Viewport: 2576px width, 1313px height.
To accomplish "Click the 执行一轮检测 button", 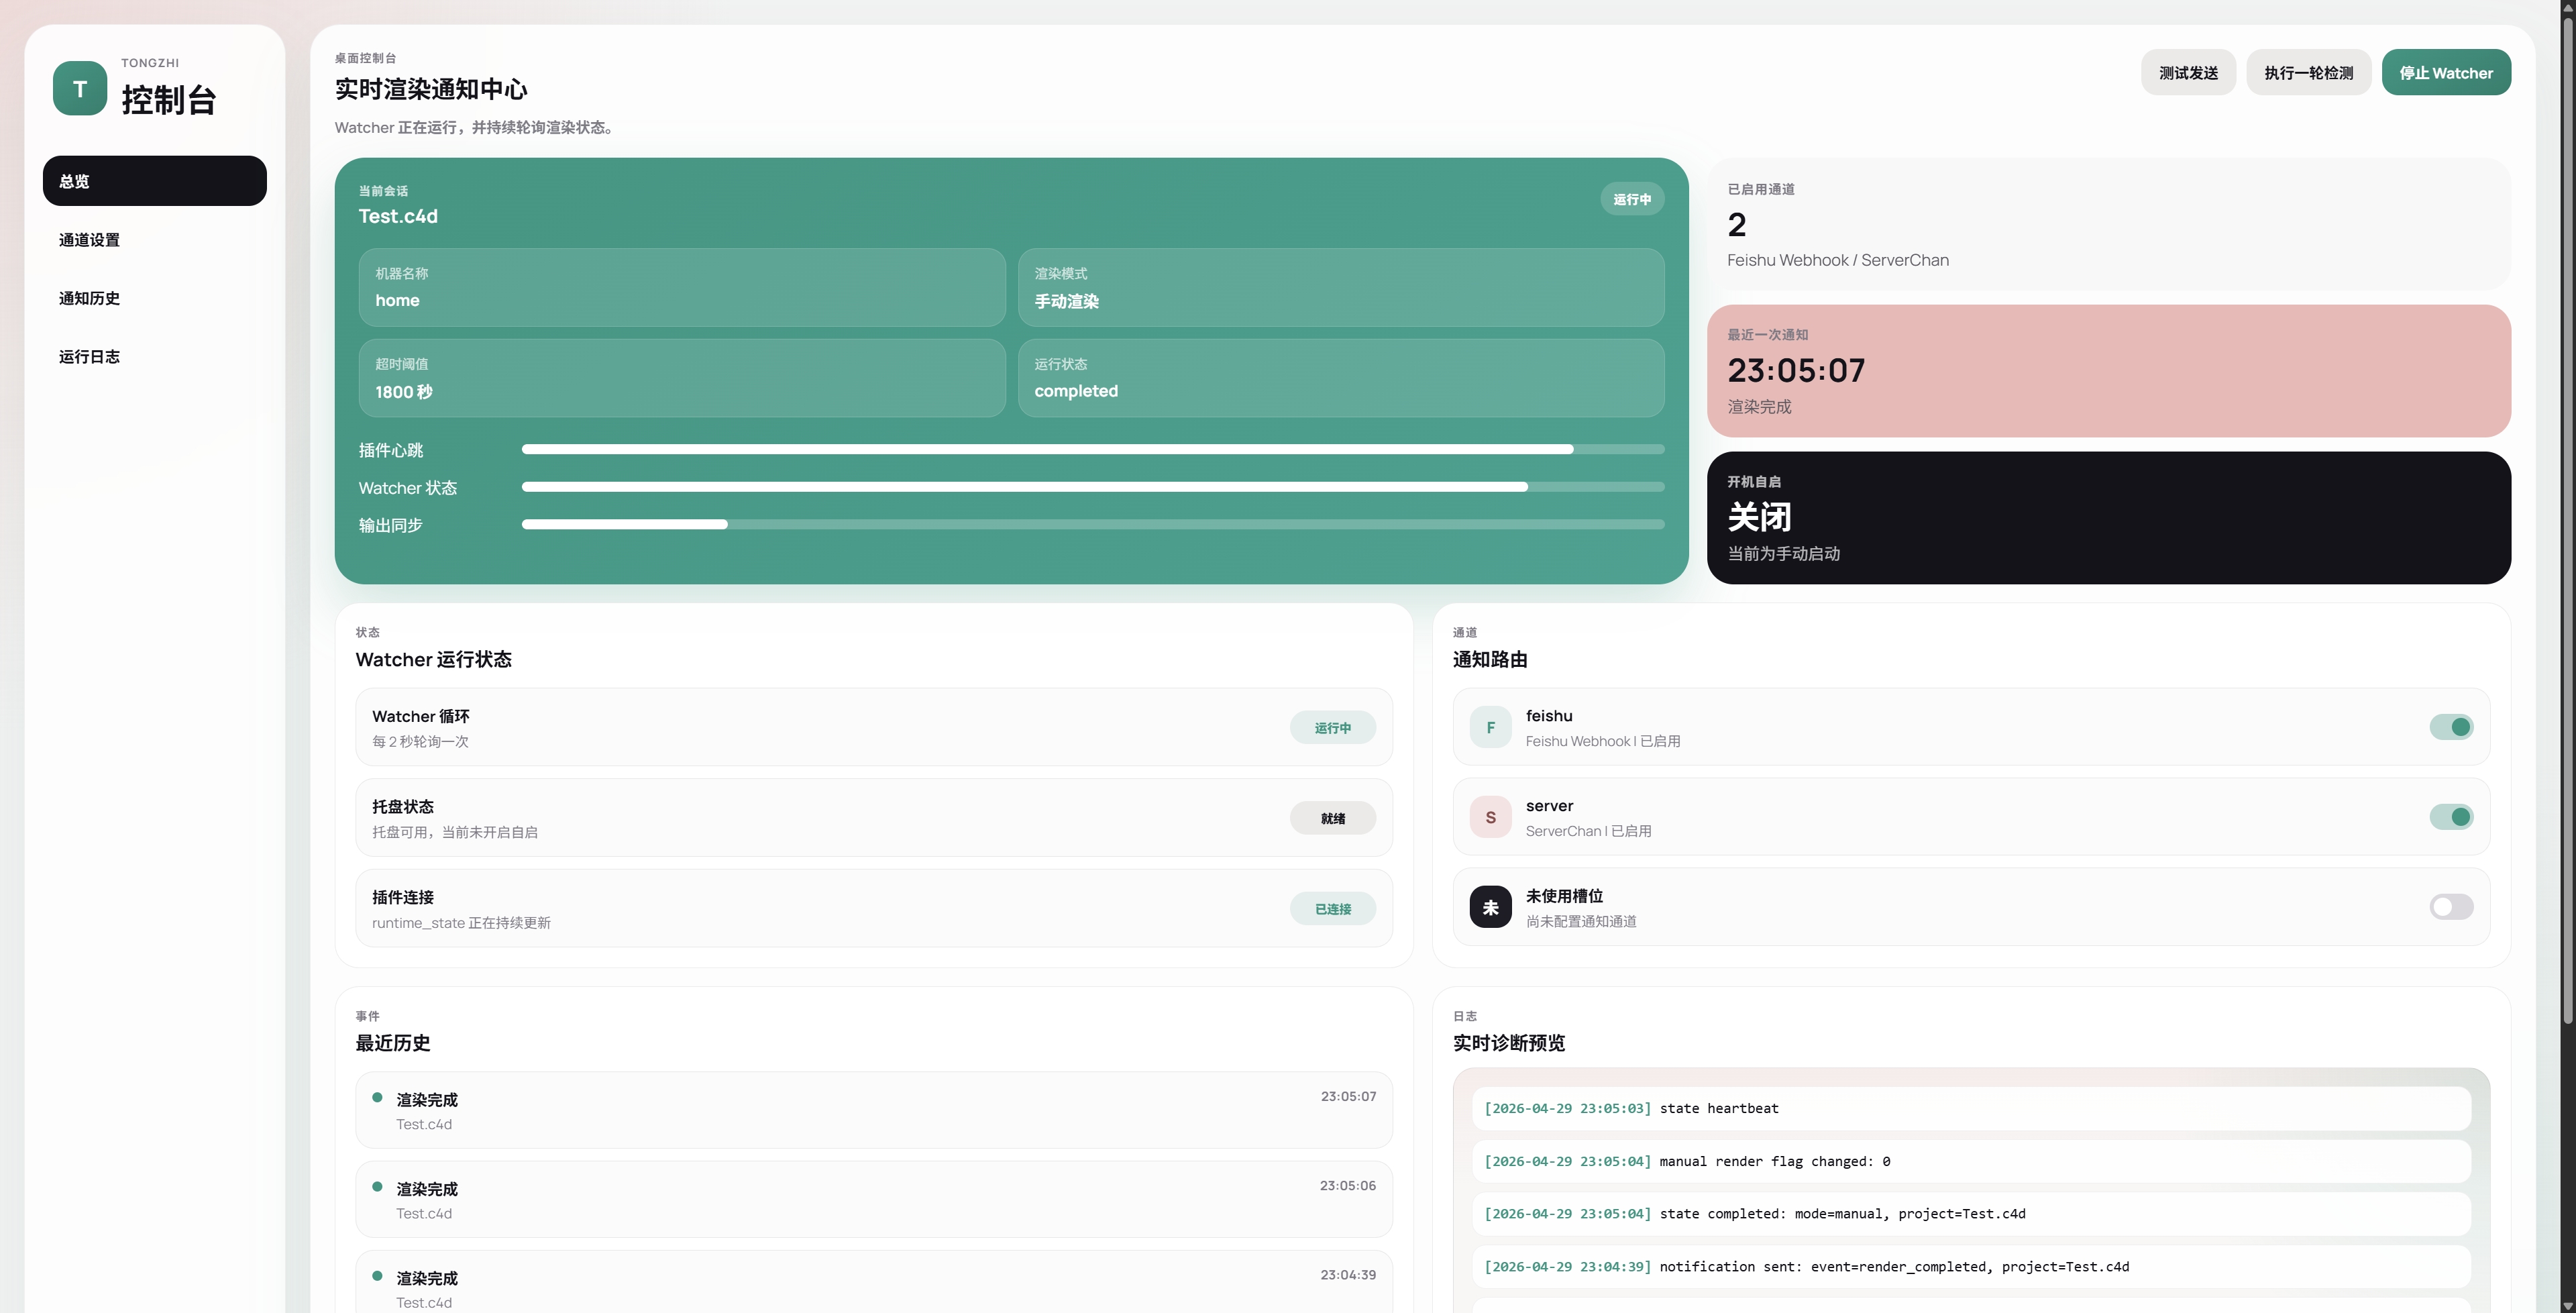I will pos(2308,72).
